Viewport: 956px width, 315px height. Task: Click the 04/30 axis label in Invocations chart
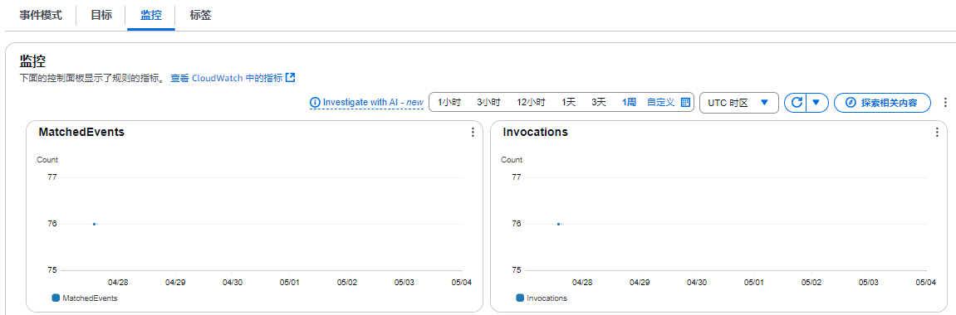[697, 282]
